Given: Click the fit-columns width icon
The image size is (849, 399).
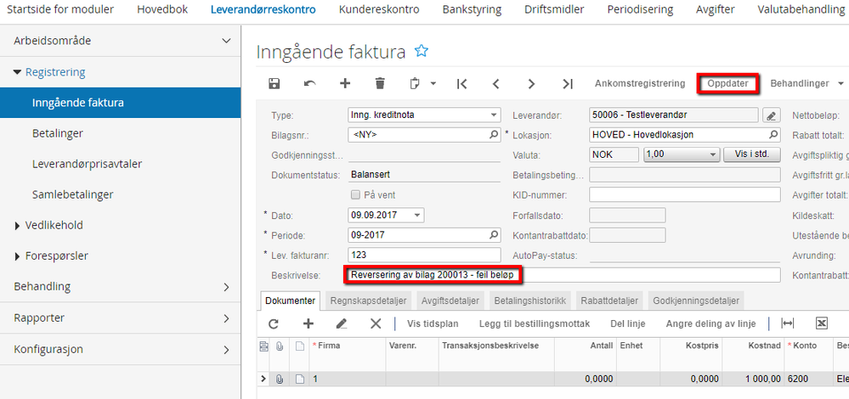Looking at the screenshot, I should point(787,323).
